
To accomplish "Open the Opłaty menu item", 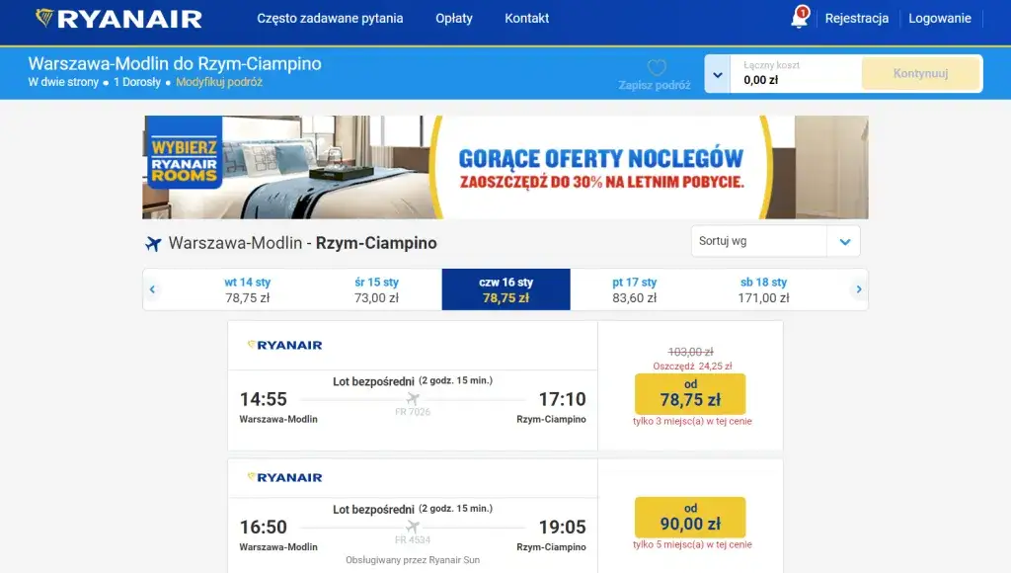I will point(455,18).
